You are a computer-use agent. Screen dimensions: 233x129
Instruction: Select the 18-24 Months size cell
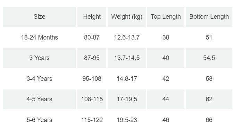pyautogui.click(x=39, y=37)
